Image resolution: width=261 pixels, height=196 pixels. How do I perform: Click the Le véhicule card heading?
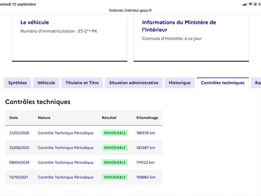coord(35,22)
